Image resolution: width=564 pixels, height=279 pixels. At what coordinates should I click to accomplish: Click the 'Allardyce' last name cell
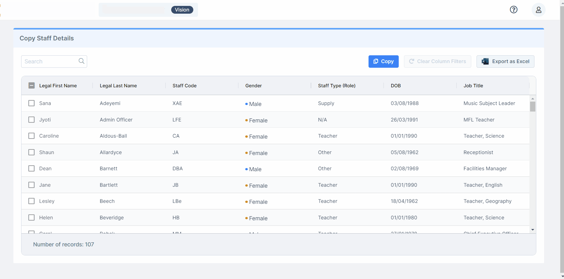point(111,152)
